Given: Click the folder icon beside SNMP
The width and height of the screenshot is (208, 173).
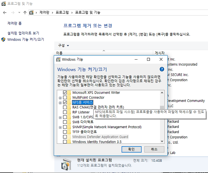Looking at the screenshot, I should pos(69,127).
